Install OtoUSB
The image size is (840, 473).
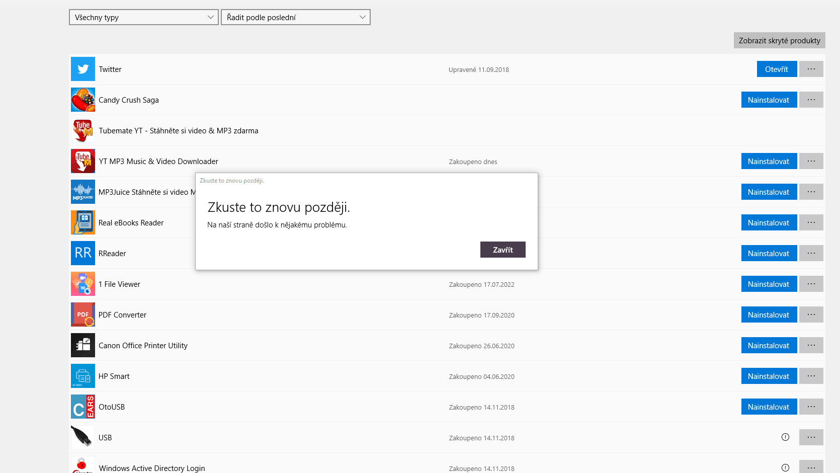pyautogui.click(x=769, y=407)
